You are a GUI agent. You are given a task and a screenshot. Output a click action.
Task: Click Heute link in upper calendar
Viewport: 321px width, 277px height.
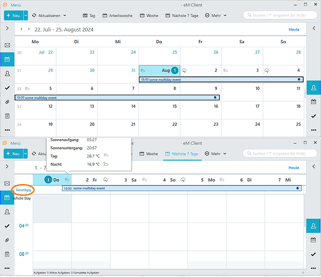tap(294, 29)
